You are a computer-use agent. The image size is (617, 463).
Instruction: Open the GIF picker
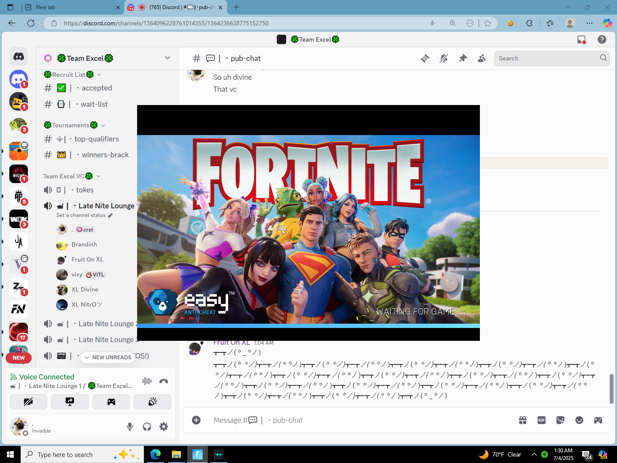tap(542, 420)
